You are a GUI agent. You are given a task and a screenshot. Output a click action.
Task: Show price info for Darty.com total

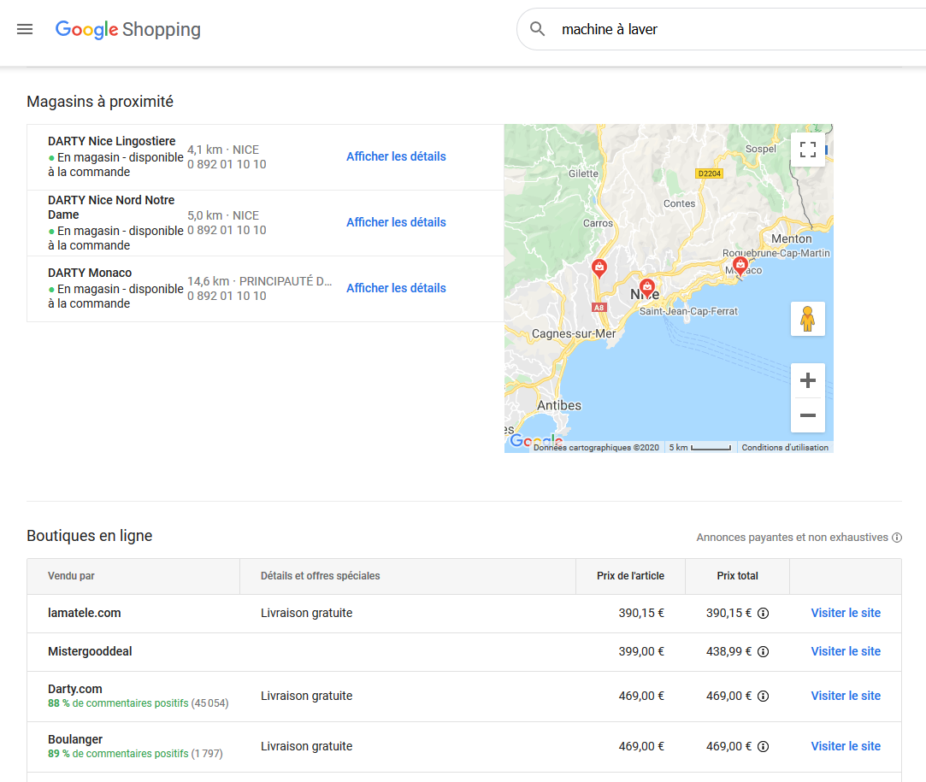pyautogui.click(x=763, y=696)
